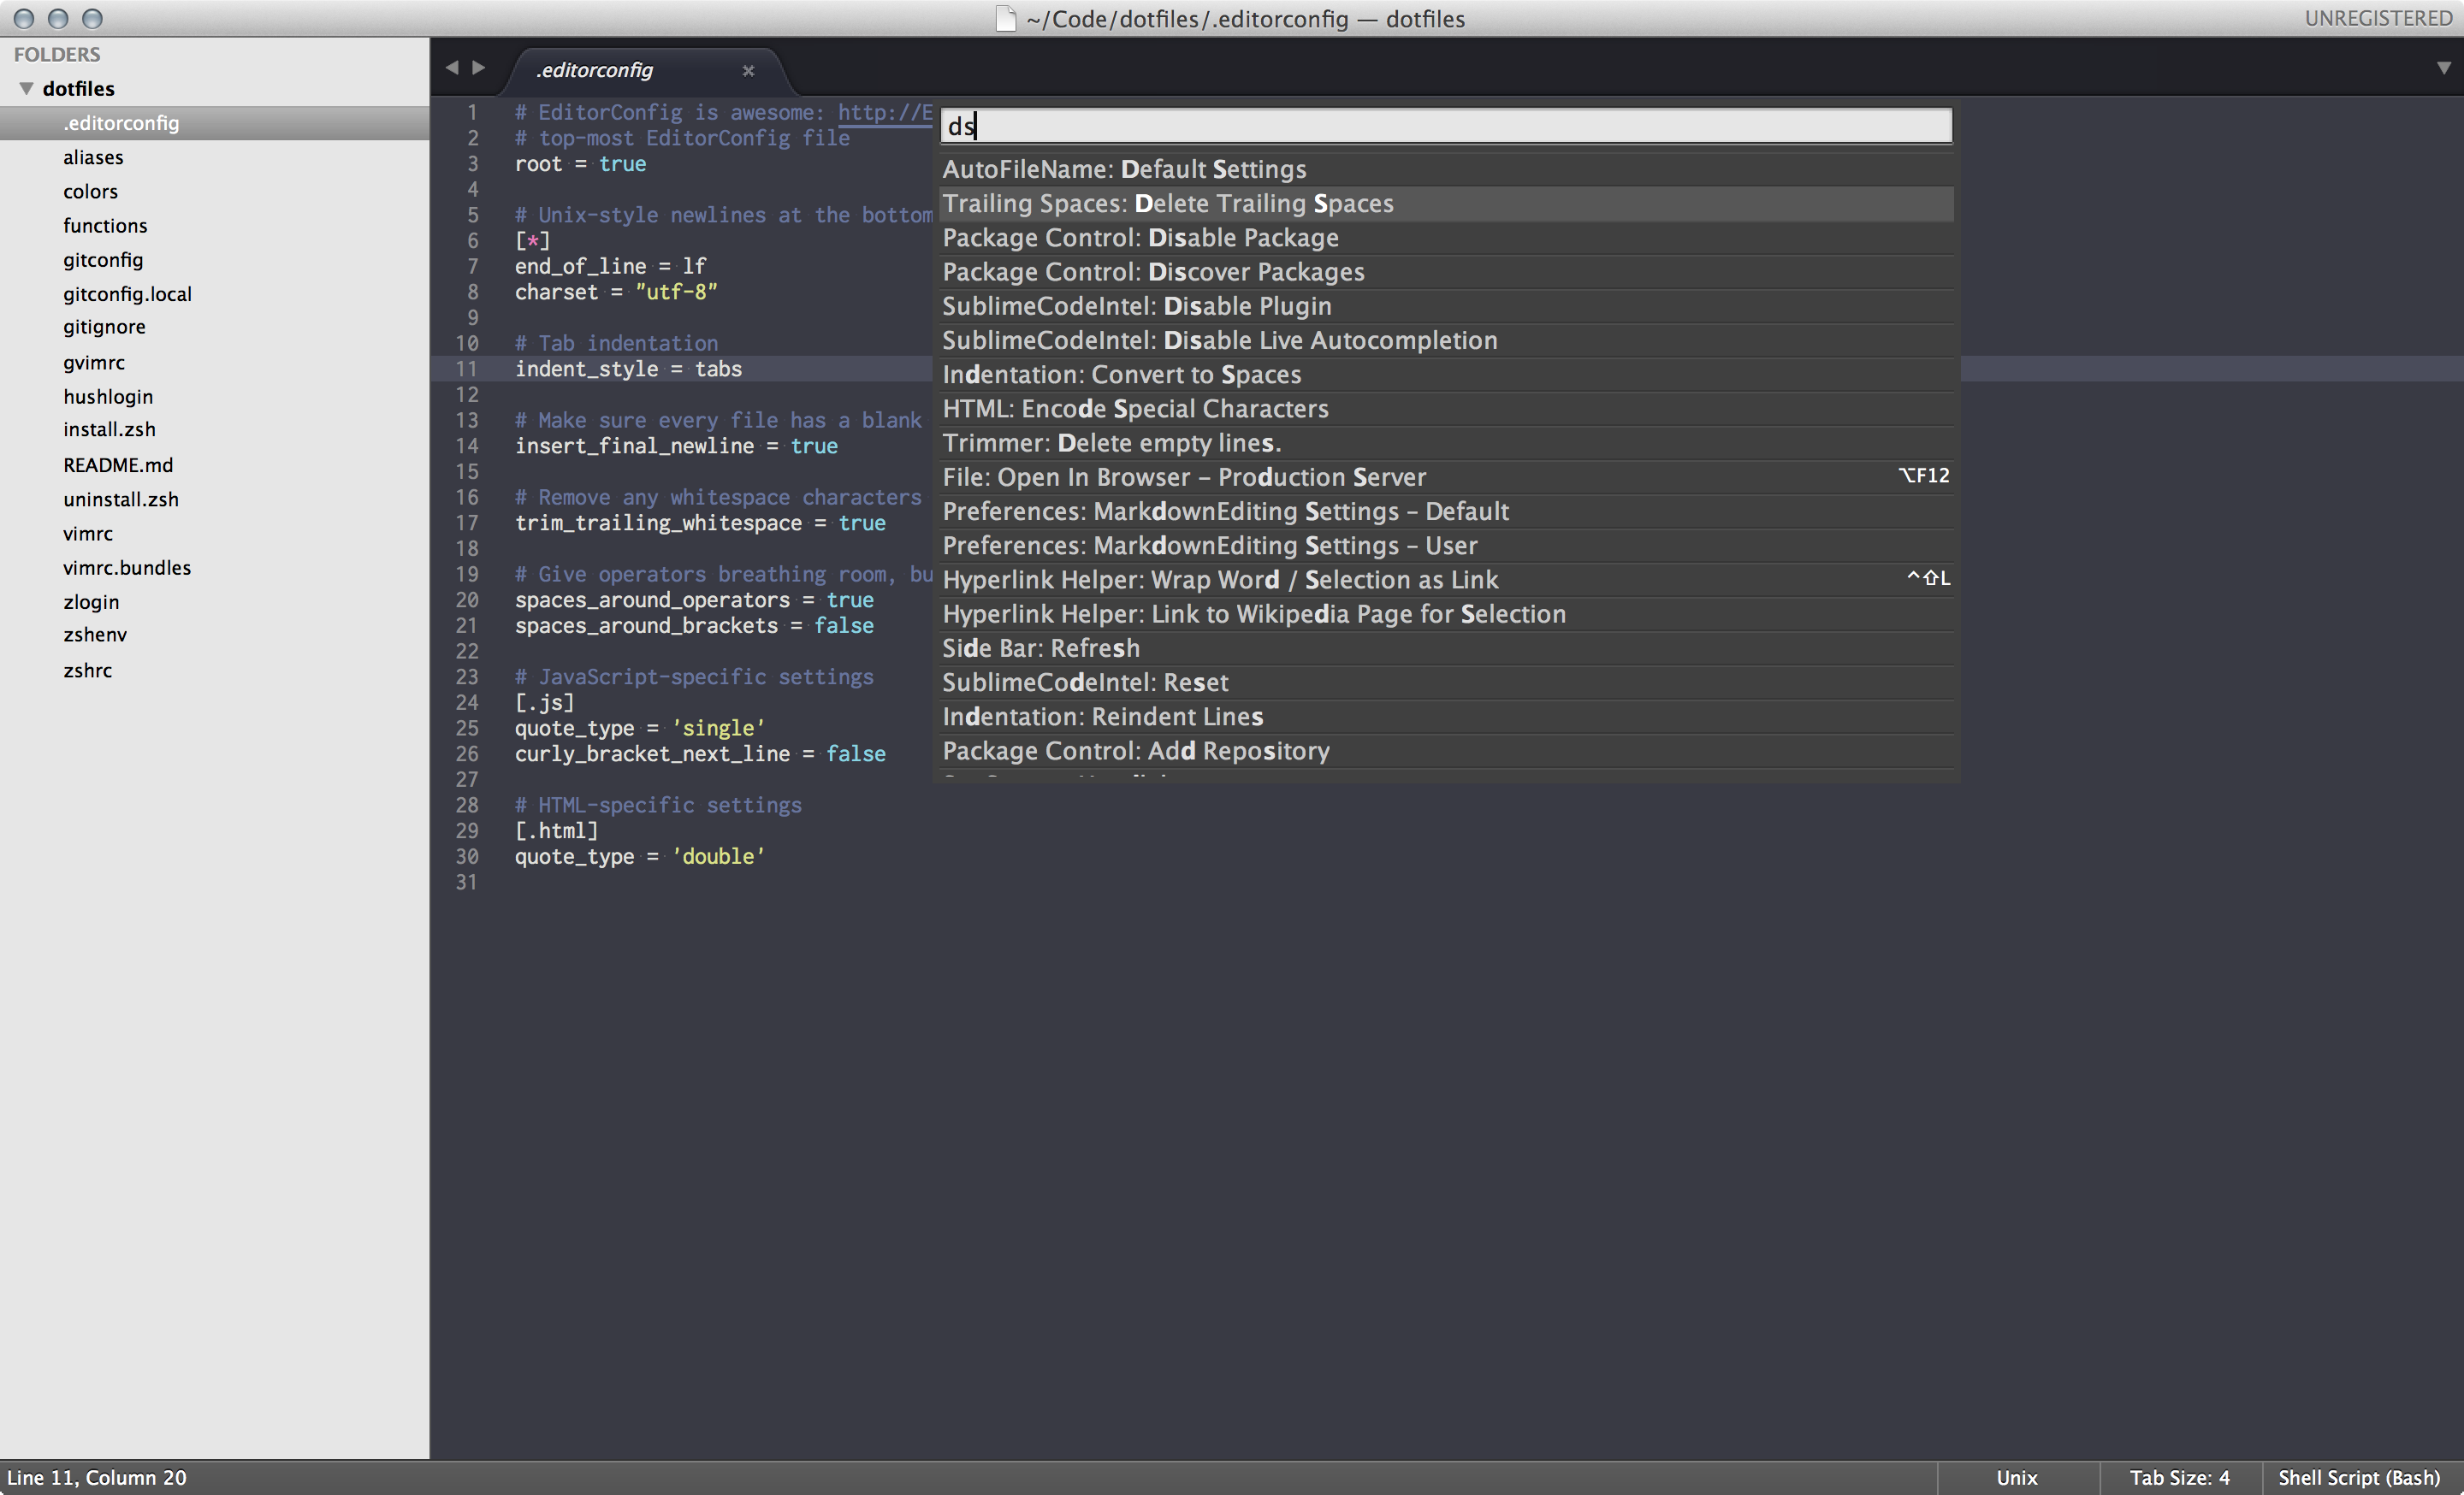Close the .editorconfig tab

[x=748, y=71]
